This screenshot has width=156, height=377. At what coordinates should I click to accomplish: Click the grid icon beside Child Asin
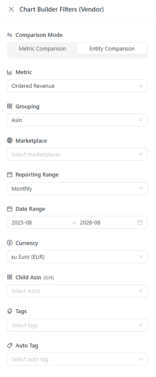point(9,277)
